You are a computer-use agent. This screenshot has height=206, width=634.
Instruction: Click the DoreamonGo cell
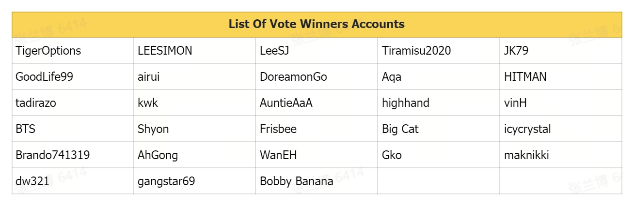pyautogui.click(x=293, y=77)
